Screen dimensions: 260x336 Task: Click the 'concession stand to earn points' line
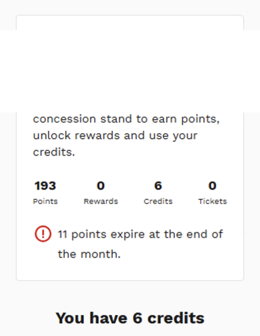pos(126,119)
